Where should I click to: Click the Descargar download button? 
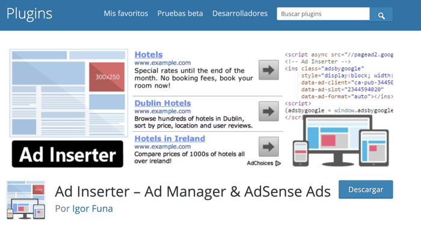tap(366, 189)
